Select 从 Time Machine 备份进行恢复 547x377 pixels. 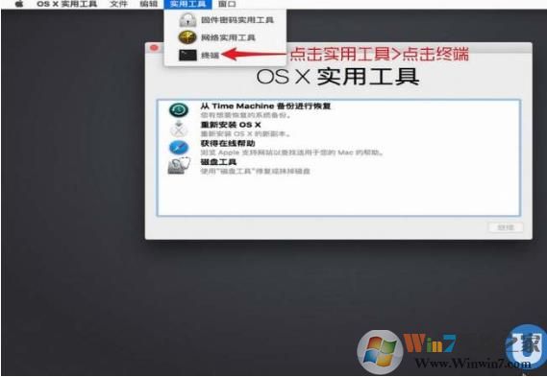tap(338, 110)
